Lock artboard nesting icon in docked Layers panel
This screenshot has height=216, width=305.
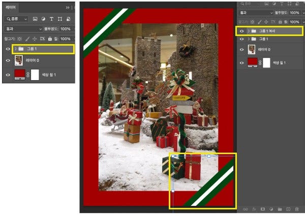[273, 22]
